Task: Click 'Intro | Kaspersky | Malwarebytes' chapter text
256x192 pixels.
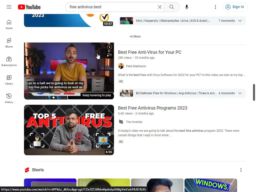Action: tap(173, 21)
